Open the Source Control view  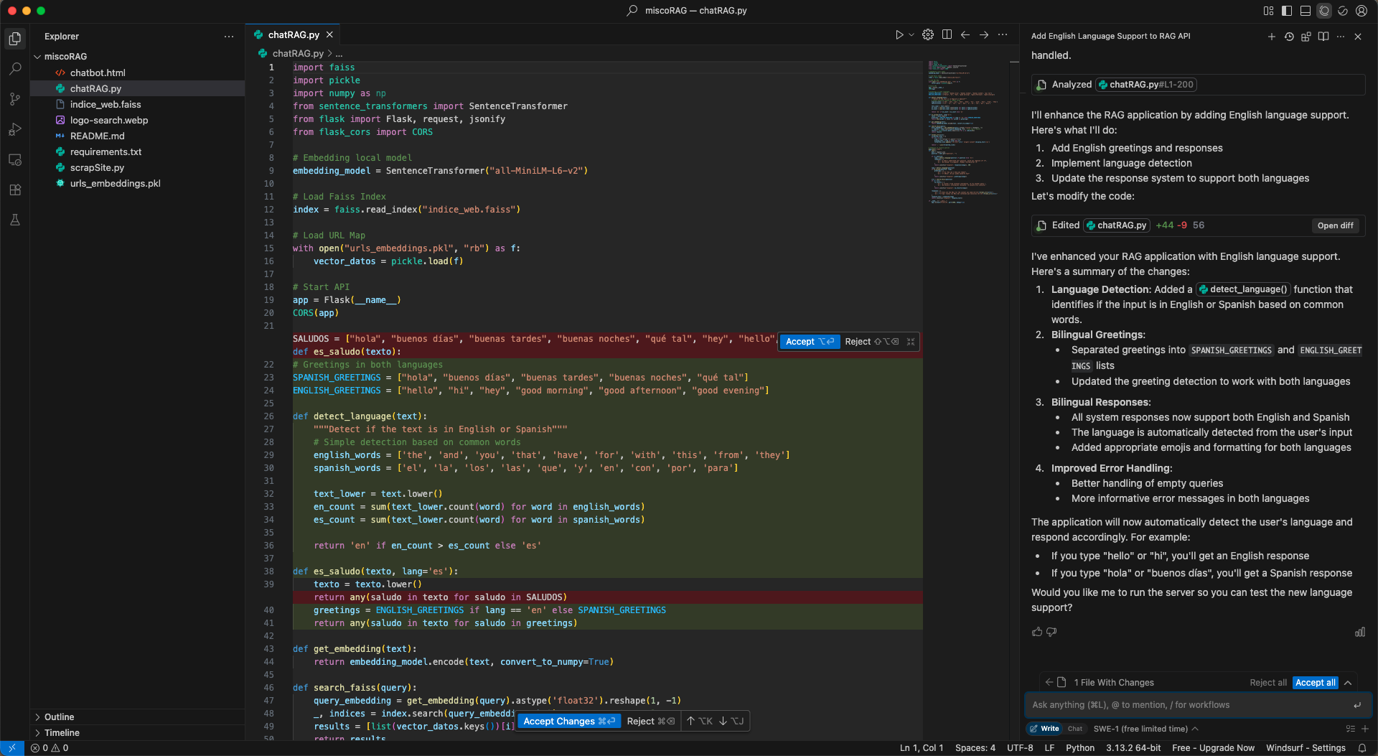coord(15,99)
